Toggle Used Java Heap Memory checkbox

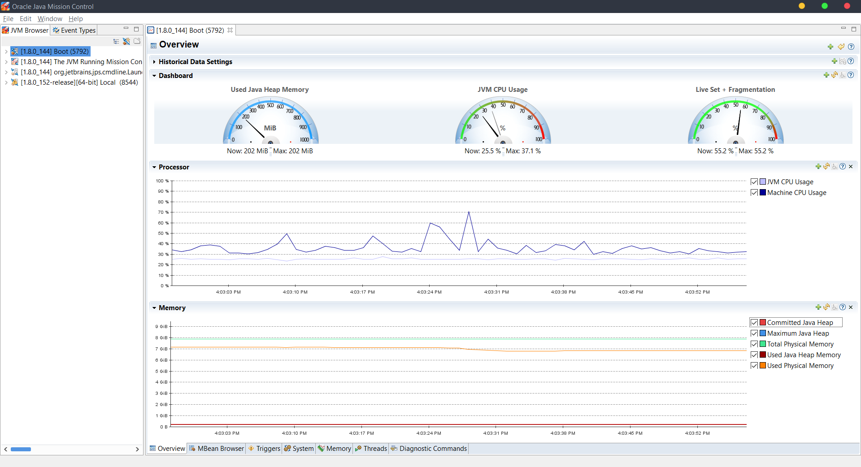pos(754,355)
